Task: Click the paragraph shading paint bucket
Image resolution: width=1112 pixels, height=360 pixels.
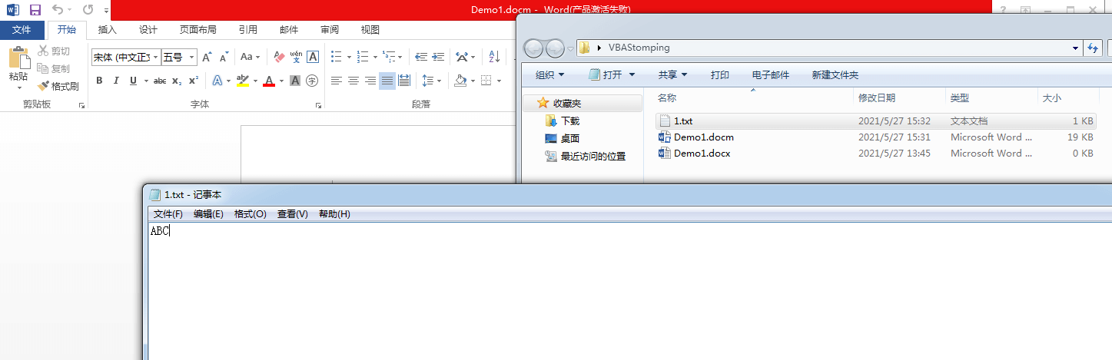Action: [460, 81]
